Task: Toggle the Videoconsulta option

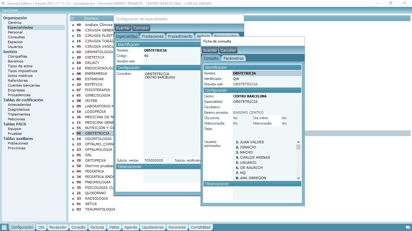Action: tap(235, 123)
